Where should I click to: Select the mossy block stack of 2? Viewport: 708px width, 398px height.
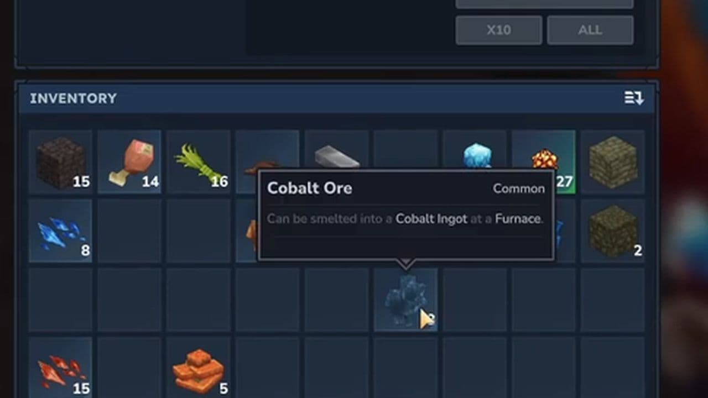point(613,231)
